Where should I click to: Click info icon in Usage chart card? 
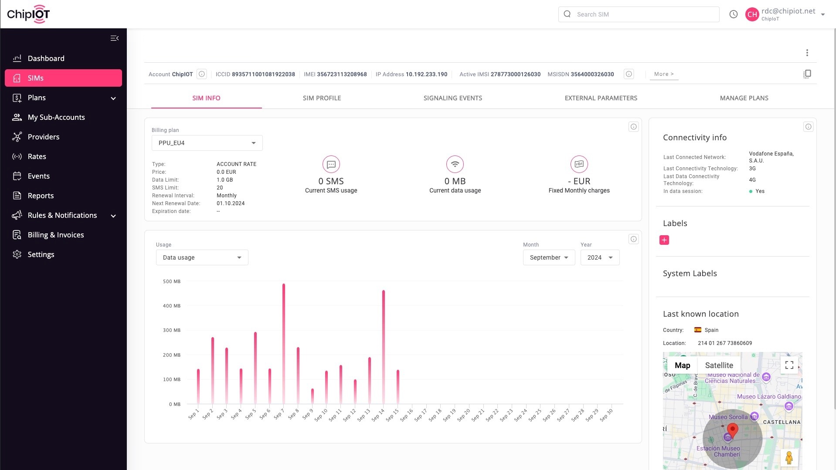click(x=634, y=239)
